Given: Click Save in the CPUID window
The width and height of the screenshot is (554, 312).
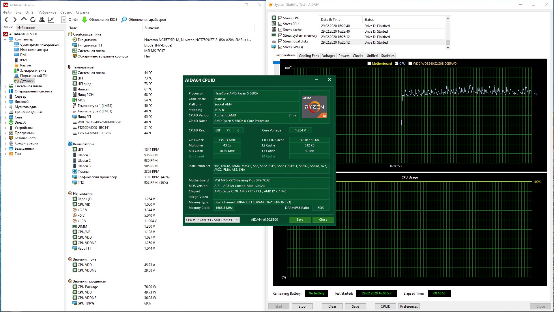Looking at the screenshot, I should (300, 220).
